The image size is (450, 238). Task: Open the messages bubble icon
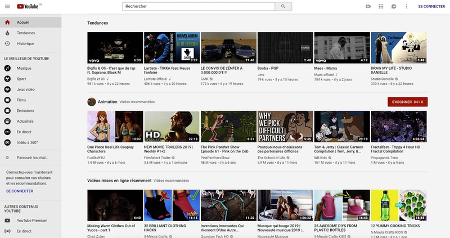pyautogui.click(x=394, y=6)
